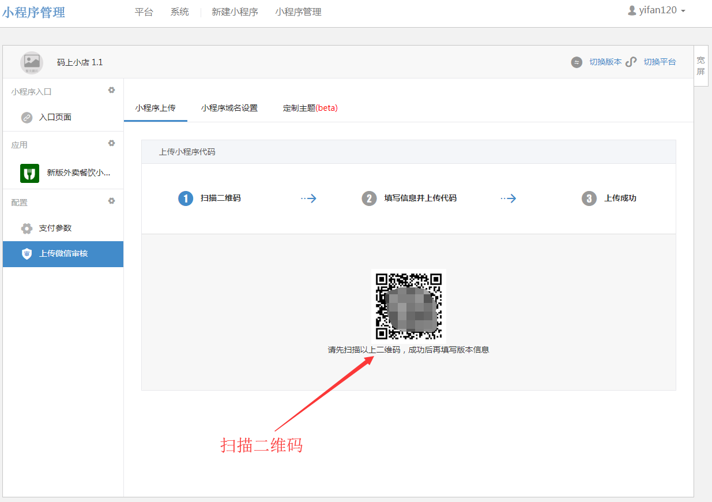Open the 定制主题(beta) tab
The image size is (712, 502).
pyautogui.click(x=310, y=108)
